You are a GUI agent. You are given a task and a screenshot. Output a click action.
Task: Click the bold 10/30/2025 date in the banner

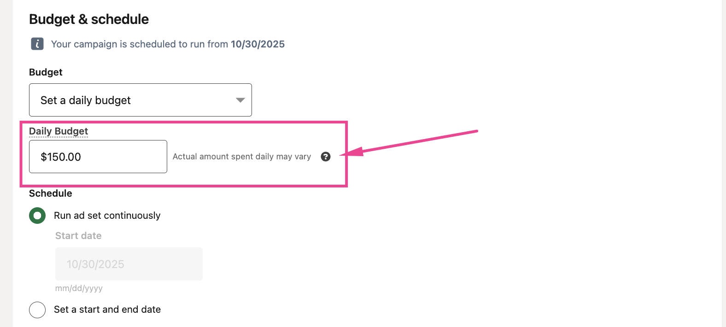[258, 44]
